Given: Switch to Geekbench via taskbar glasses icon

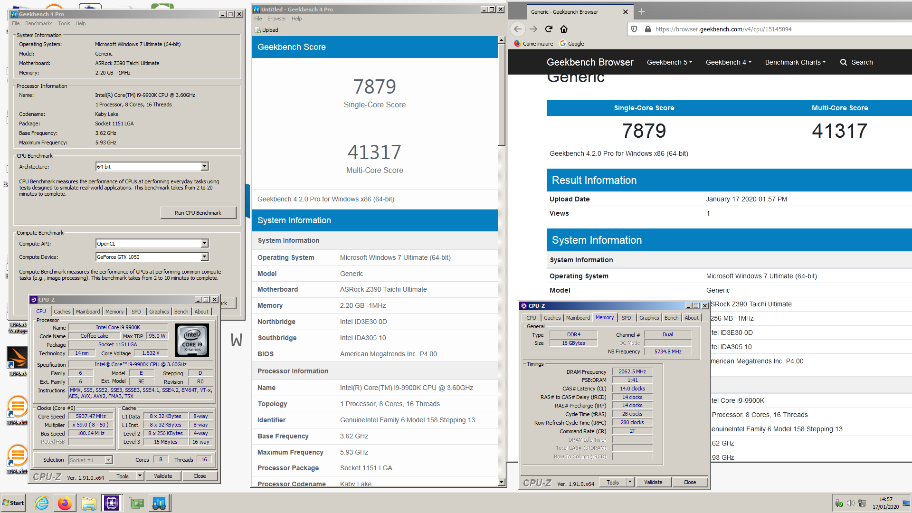Looking at the screenshot, I should pyautogui.click(x=159, y=503).
